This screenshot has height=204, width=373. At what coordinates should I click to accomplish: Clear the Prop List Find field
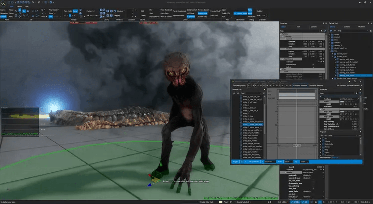360,136
